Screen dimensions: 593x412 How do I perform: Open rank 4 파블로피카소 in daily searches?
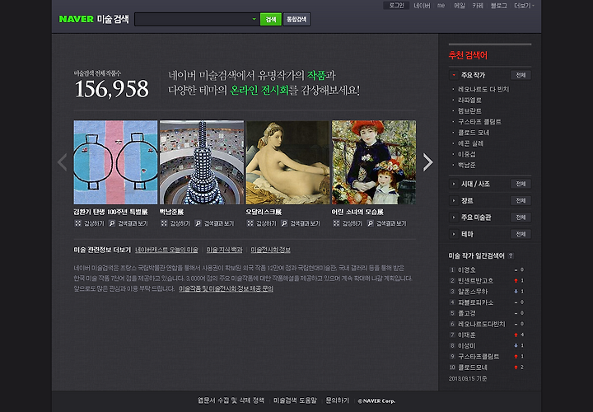[475, 302]
